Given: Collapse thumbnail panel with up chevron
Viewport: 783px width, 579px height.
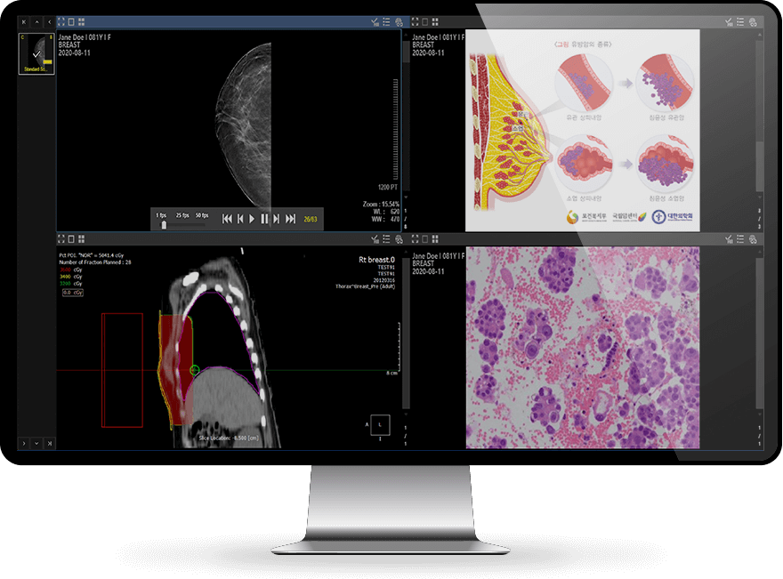Looking at the screenshot, I should coord(36,21).
